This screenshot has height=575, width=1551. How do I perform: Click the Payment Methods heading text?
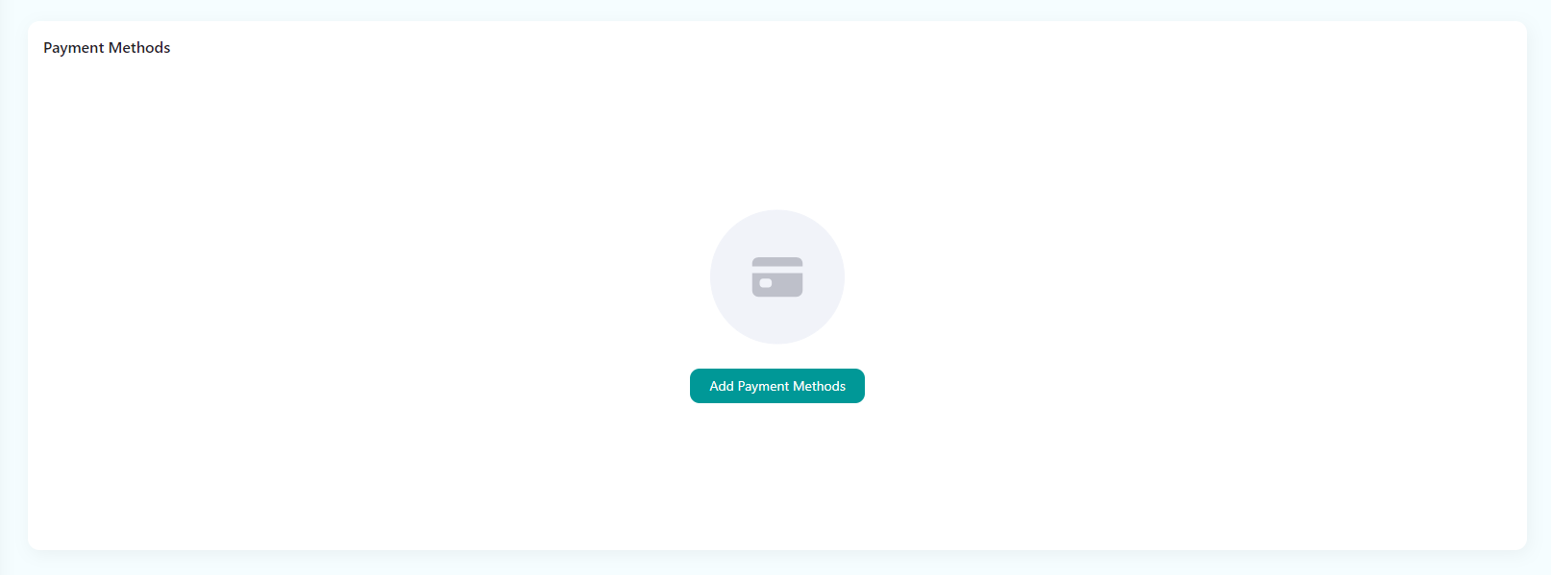(x=107, y=48)
